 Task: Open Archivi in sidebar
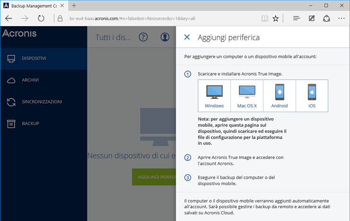(x=44, y=80)
